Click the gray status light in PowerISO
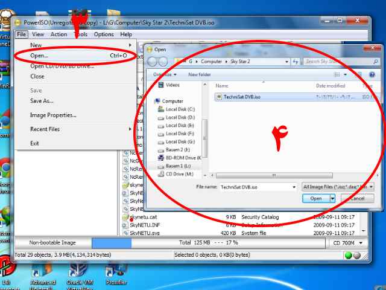386x290 pixels. click(x=357, y=256)
